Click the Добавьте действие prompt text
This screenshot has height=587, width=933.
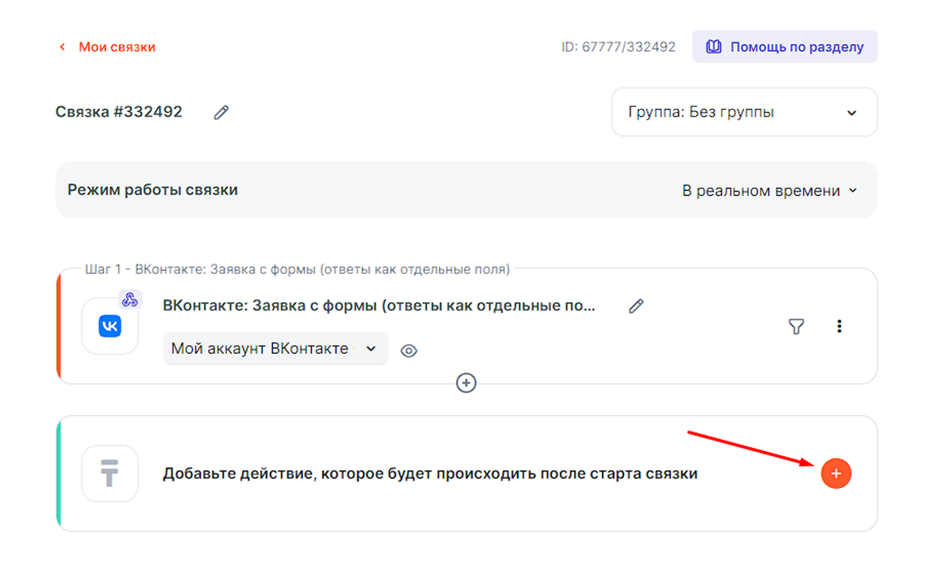(x=430, y=473)
